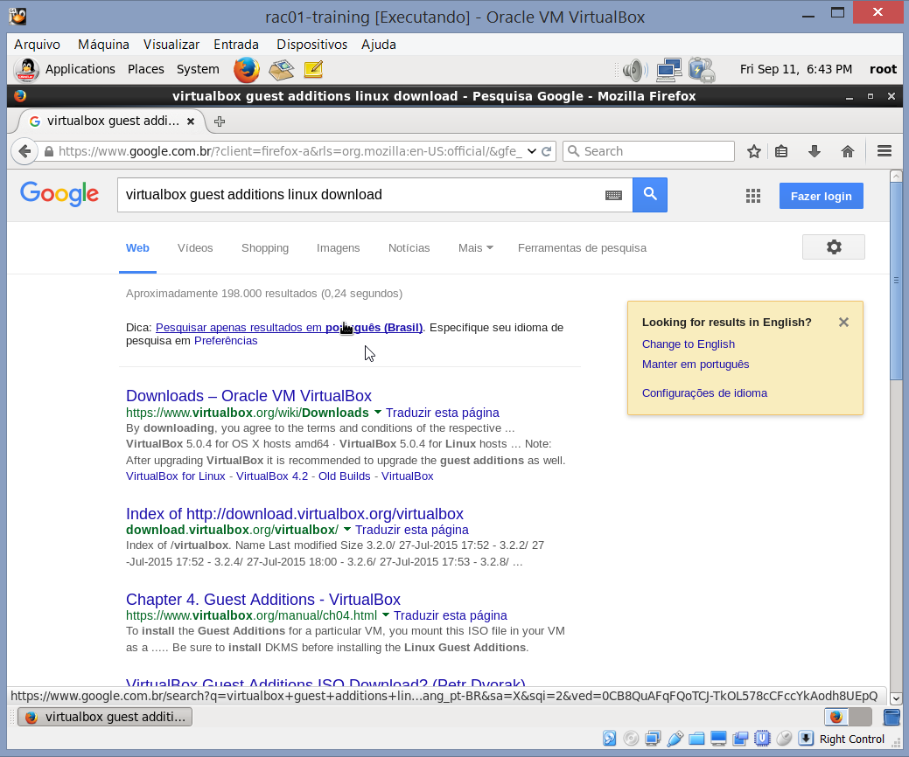The image size is (909, 757).
Task: Open the Ajuda menu
Action: pos(379,45)
